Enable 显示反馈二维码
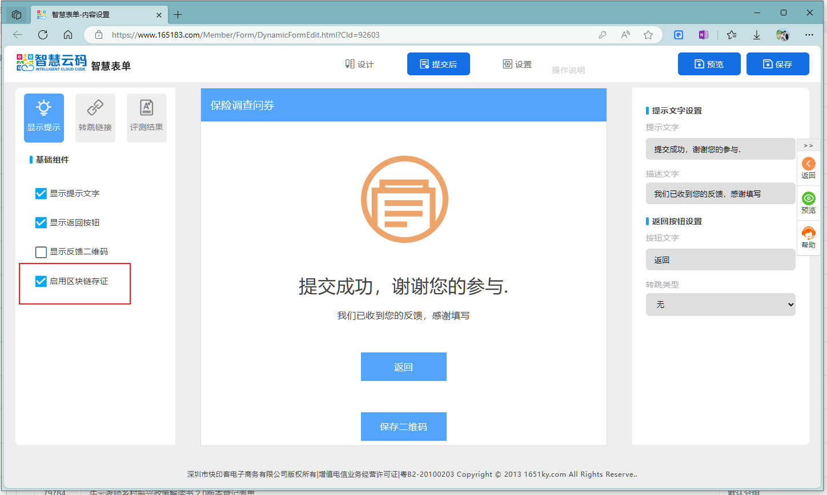The image size is (827, 495). click(41, 251)
